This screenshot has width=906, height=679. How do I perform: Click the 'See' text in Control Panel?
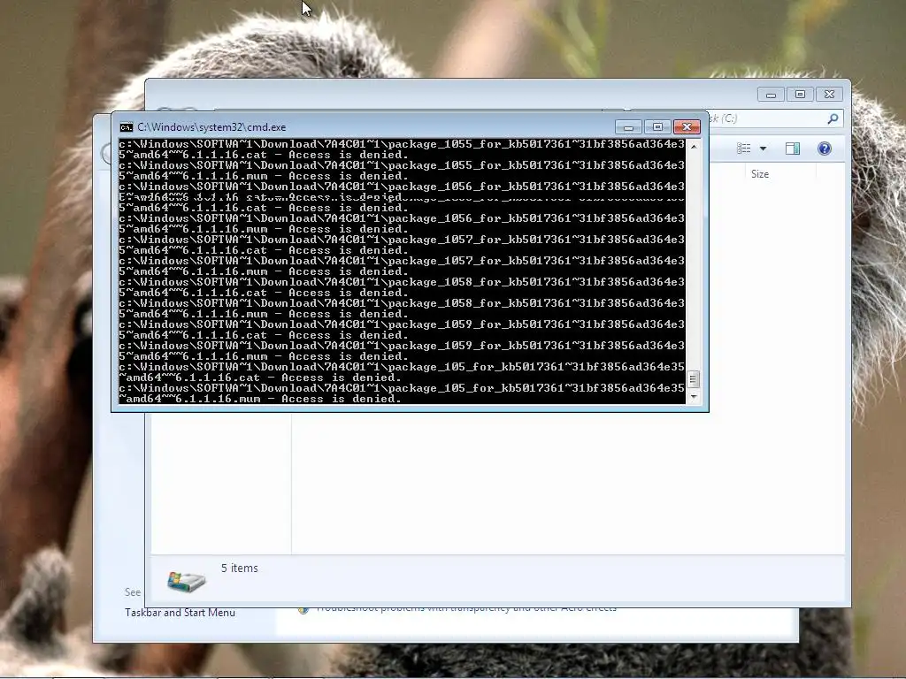[x=133, y=592]
